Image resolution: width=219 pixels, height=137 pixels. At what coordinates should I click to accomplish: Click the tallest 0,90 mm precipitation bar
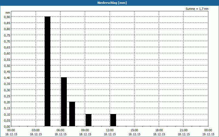[x=47, y=71]
